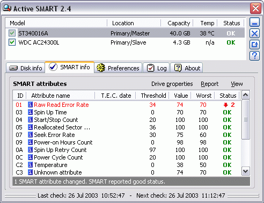The width and height of the screenshot is (264, 203).
Task: Close the Active SMART window
Action: click(x=255, y=8)
